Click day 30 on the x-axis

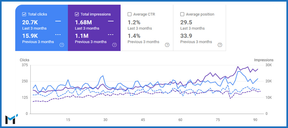(x=105, y=120)
